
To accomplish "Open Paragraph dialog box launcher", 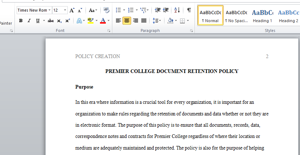I will [192, 30].
